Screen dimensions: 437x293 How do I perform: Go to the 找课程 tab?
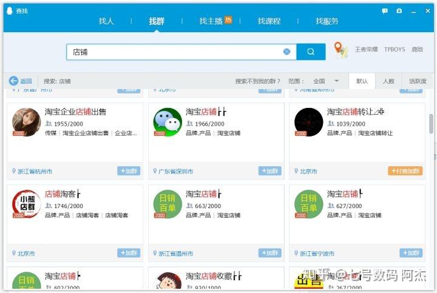pos(269,21)
